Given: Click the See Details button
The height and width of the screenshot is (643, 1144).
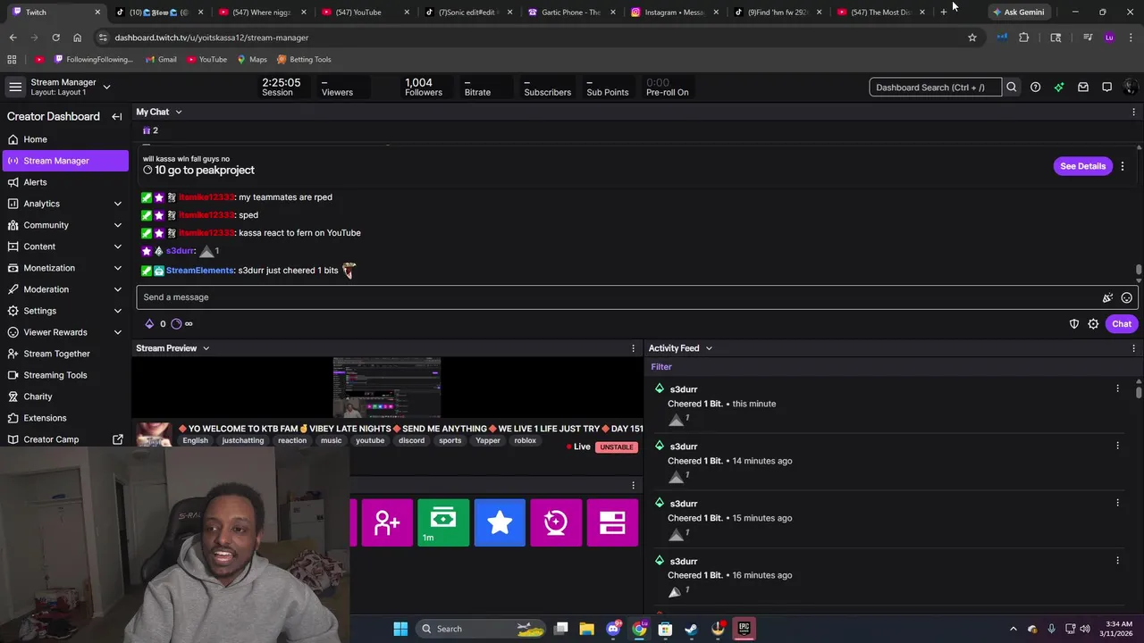Looking at the screenshot, I should click(1082, 166).
